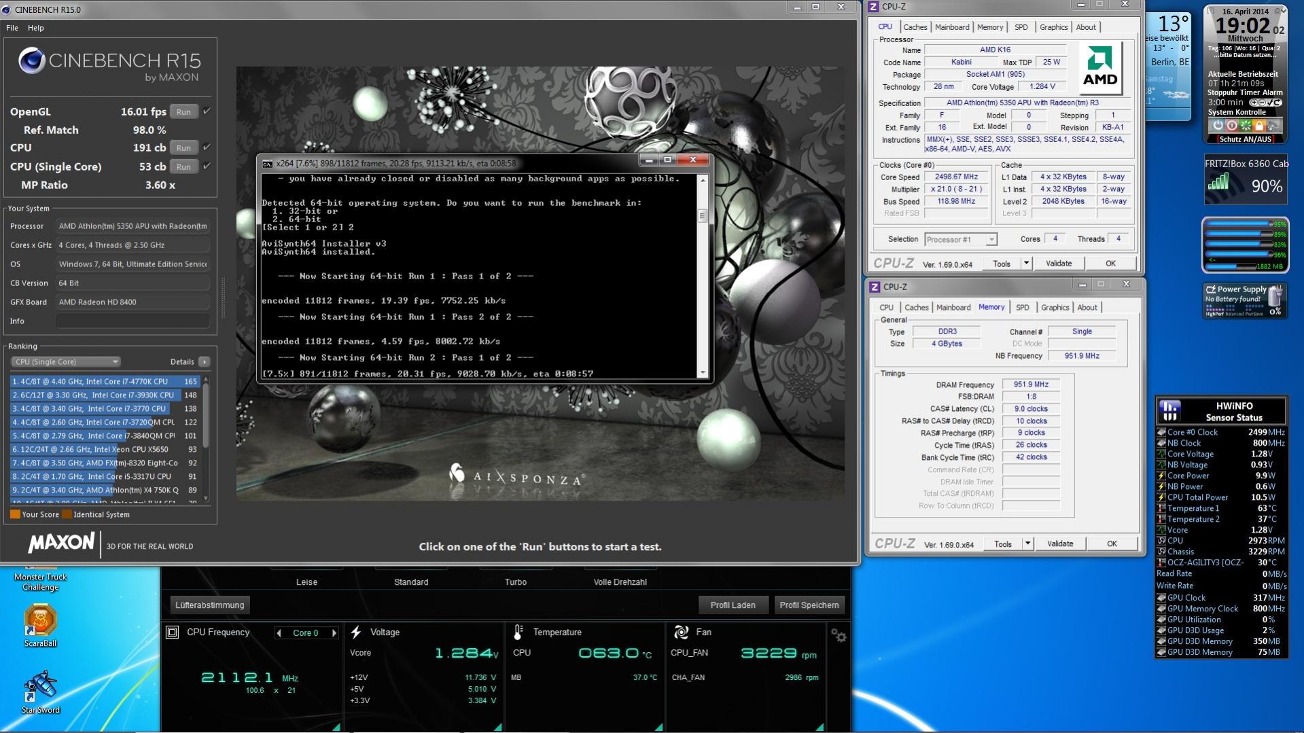Screen dimensions: 1304x733
Task: Show the next core with the right arrow
Action: (x=334, y=633)
